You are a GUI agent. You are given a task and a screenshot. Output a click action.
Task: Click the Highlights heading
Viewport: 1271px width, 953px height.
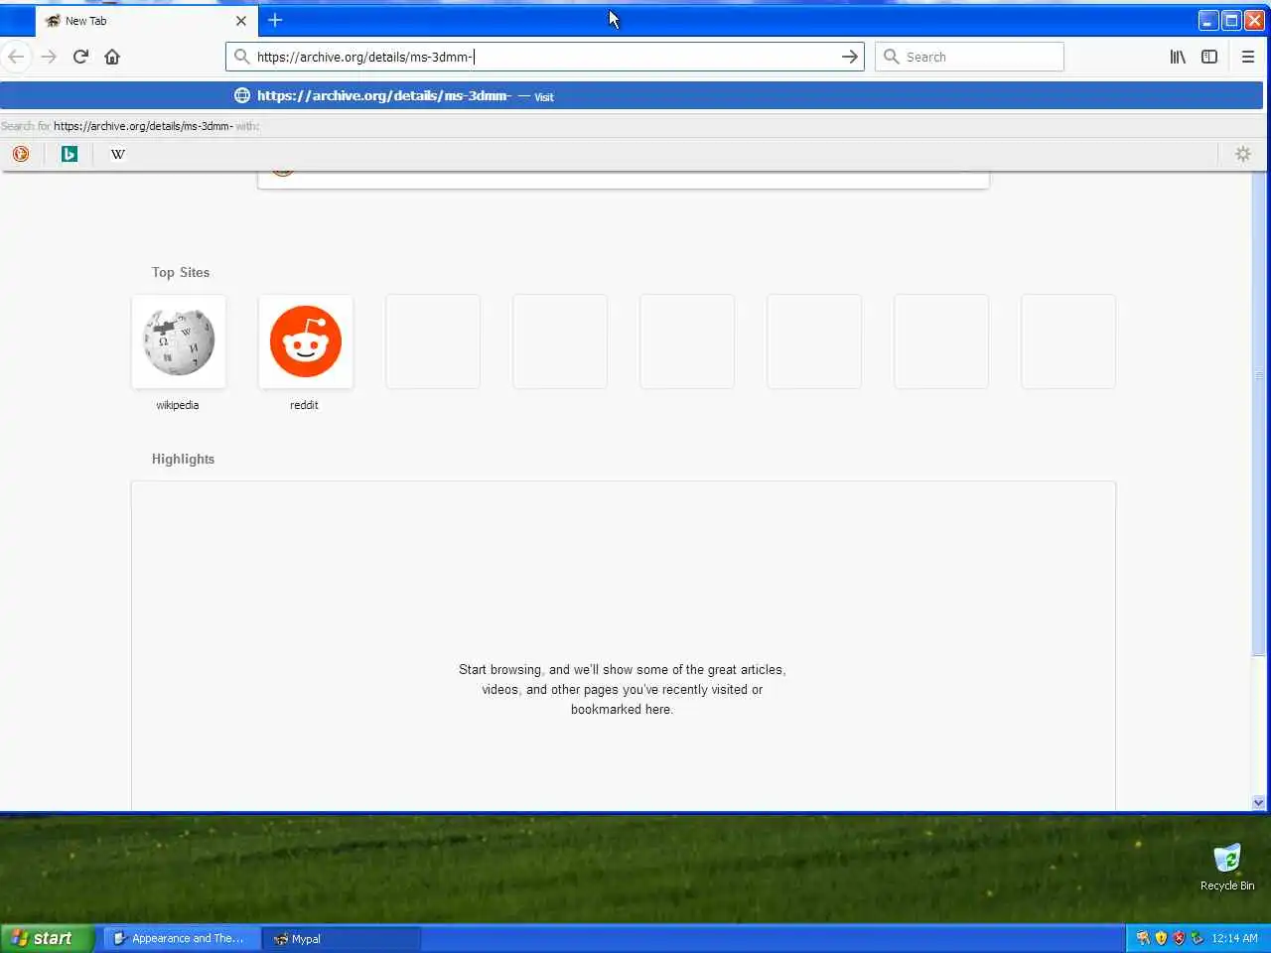click(x=183, y=459)
